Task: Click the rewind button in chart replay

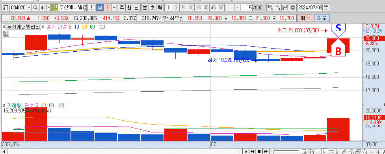Action: [252, 152]
